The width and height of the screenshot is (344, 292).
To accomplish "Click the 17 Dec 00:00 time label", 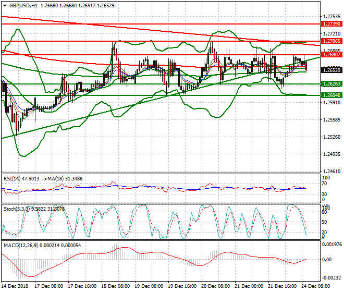I will tap(49, 286).
